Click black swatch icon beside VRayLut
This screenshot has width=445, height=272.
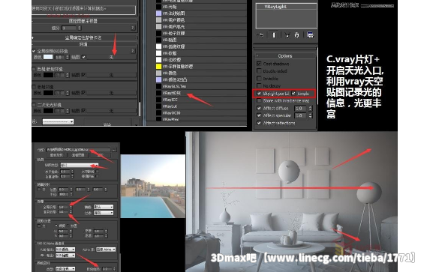coord(158,106)
